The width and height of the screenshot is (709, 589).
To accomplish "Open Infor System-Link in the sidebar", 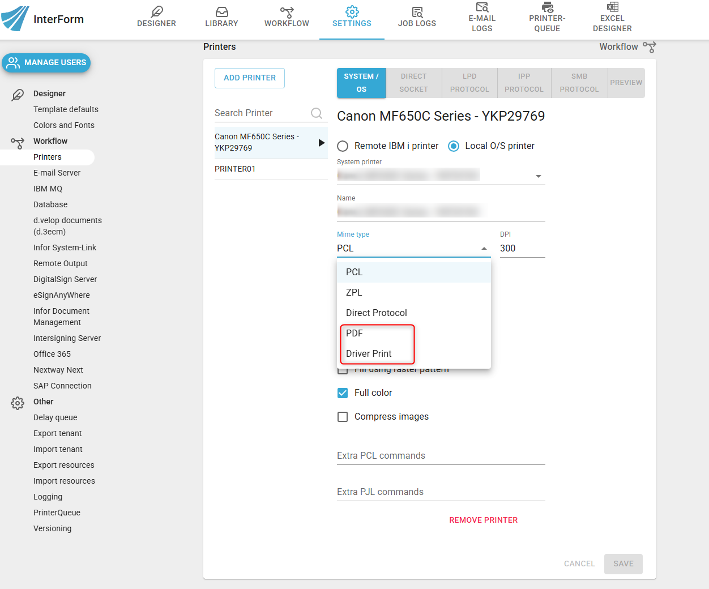I will (65, 247).
